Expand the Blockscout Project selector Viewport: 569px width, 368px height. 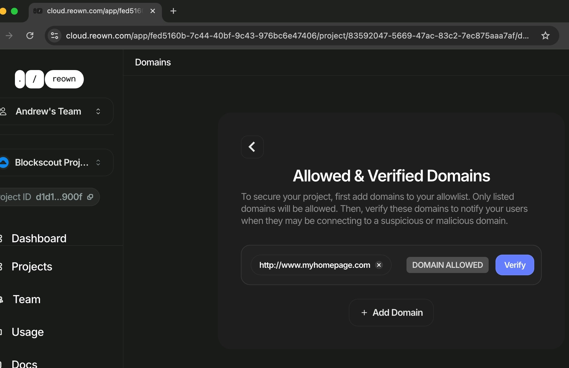[x=98, y=162]
